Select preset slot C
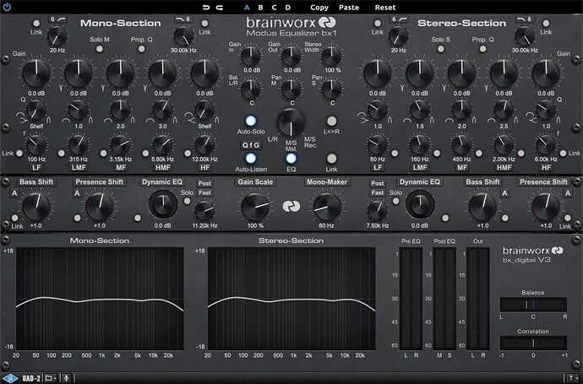Viewport: 583px width, 384px height. [274, 8]
